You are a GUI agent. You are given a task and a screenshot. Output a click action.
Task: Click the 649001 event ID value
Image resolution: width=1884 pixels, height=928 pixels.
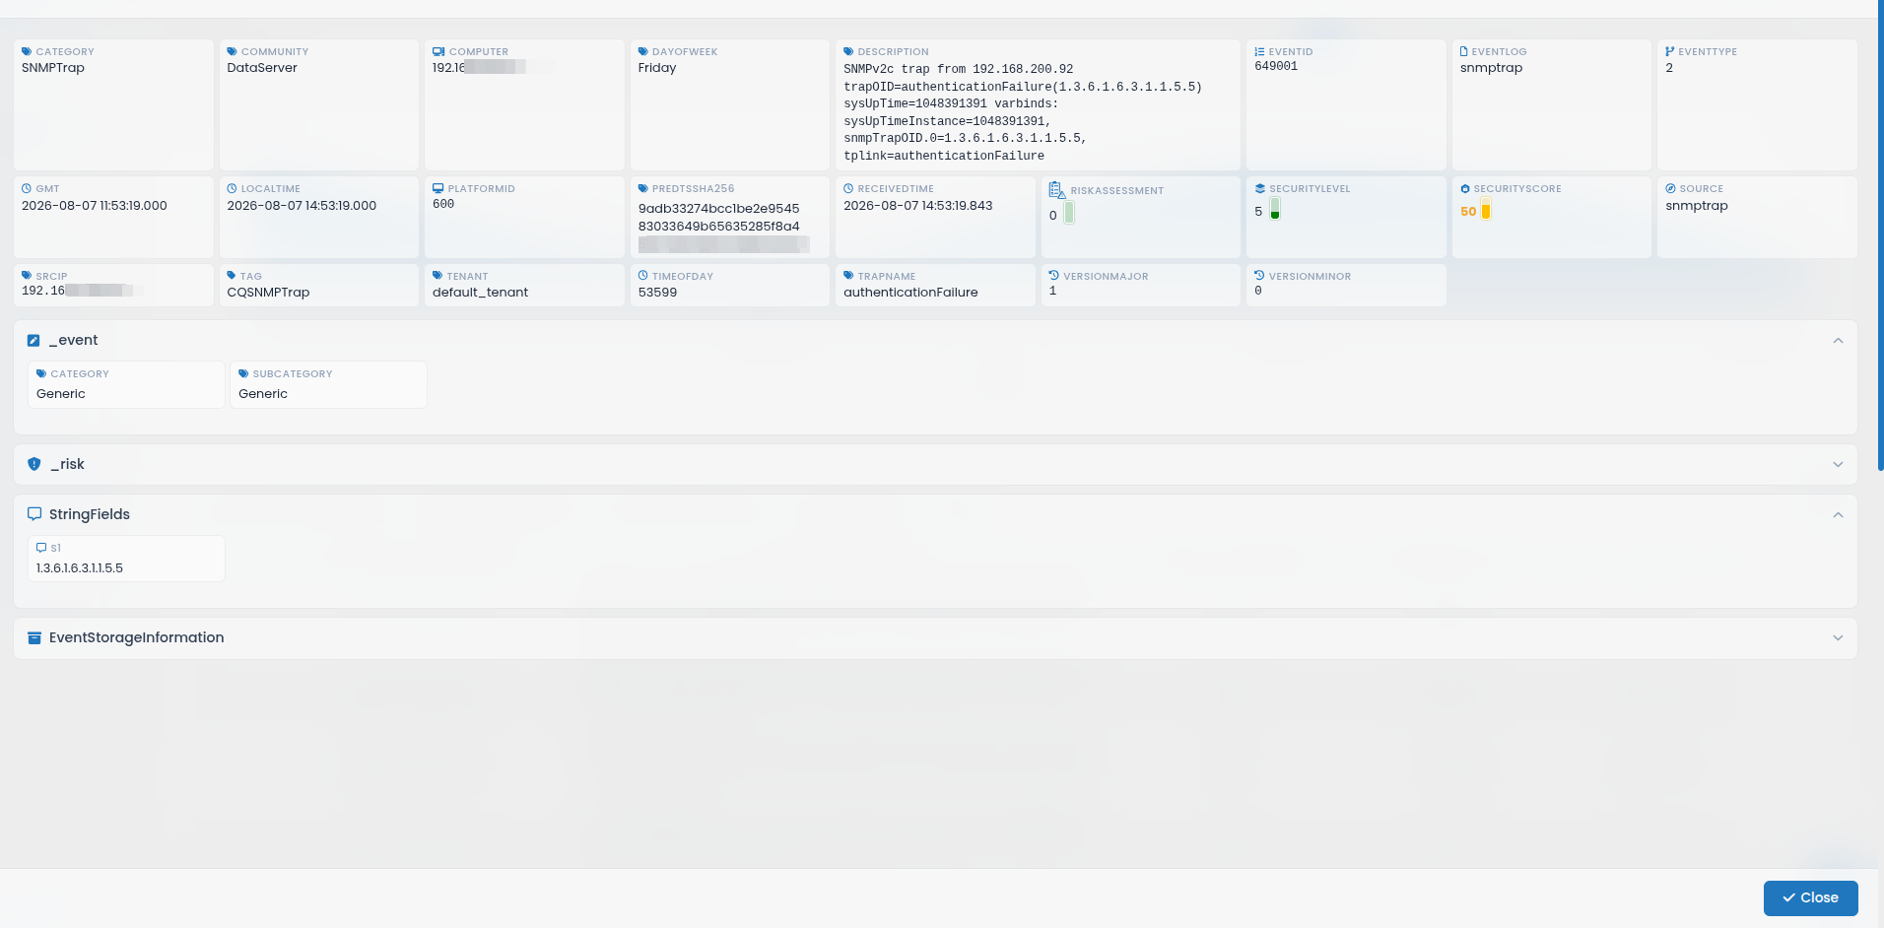(x=1276, y=67)
